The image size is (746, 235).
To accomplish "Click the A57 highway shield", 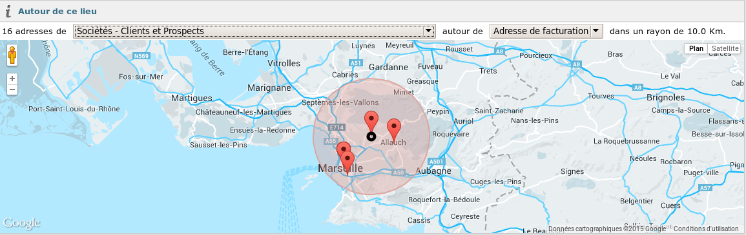I will click(705, 189).
